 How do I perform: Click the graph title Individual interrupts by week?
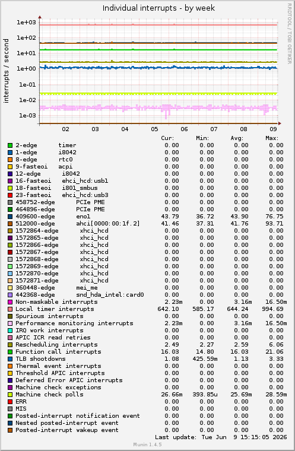pos(158,8)
